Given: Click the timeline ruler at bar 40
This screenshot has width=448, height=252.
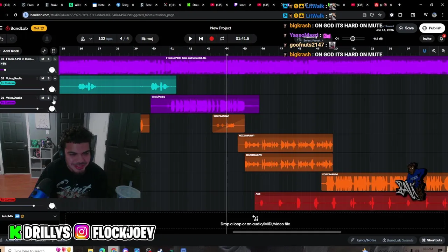Looking at the screenshot, I should coord(154,49).
